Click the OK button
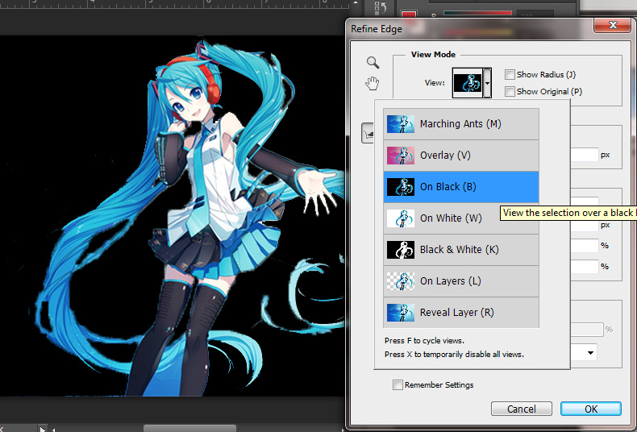 (591, 409)
